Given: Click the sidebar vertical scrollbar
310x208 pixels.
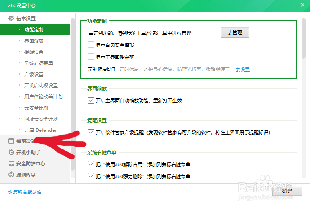Looking at the screenshot, I should [73, 94].
